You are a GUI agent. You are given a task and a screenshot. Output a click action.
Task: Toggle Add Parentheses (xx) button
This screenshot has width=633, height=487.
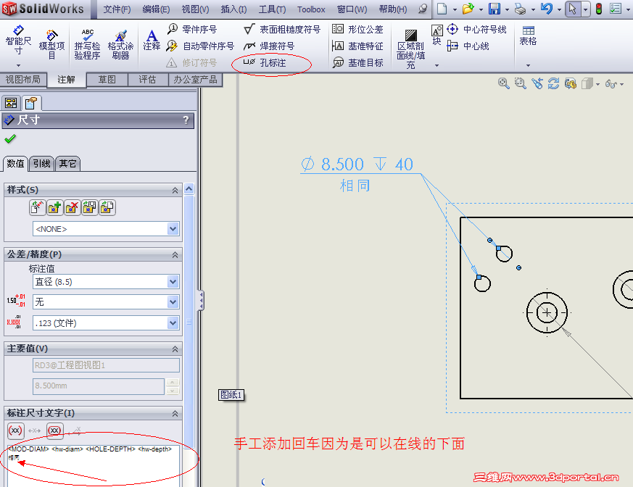point(16,430)
